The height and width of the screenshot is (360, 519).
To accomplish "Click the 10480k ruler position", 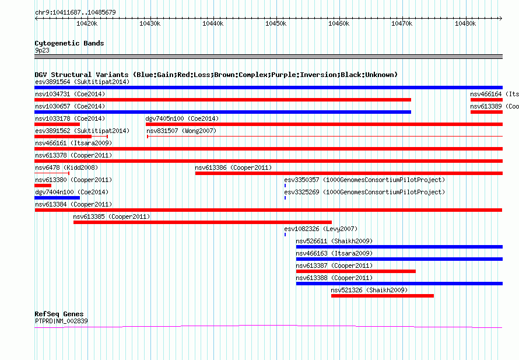I will [465, 23].
